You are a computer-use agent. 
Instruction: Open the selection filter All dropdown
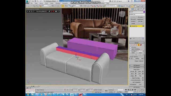[x=45, y=6]
